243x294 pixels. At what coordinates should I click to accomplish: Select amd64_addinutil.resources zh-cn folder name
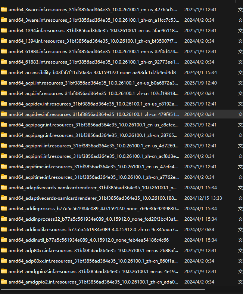point(93,229)
